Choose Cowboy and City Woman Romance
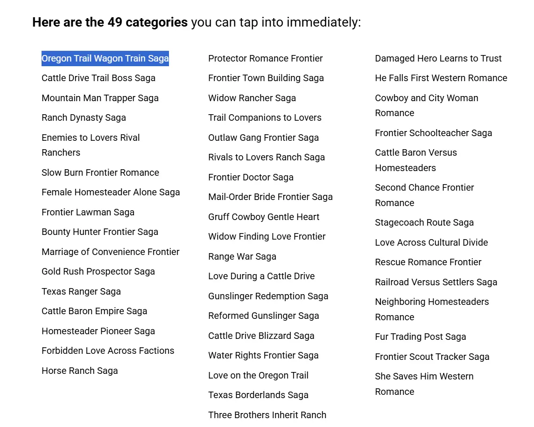This screenshot has height=427, width=534. 426,105
